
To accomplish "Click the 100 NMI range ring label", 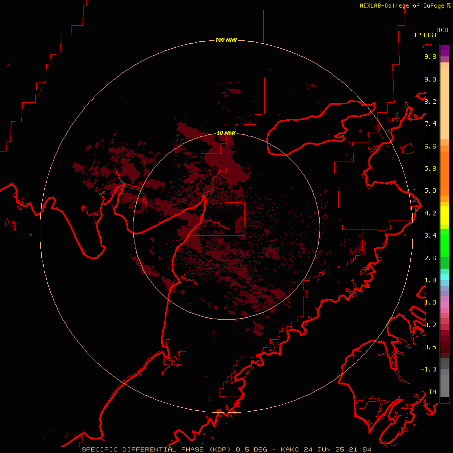I will click(x=226, y=40).
